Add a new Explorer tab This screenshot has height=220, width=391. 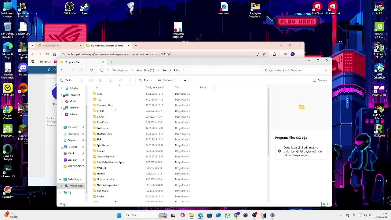[x=111, y=62]
